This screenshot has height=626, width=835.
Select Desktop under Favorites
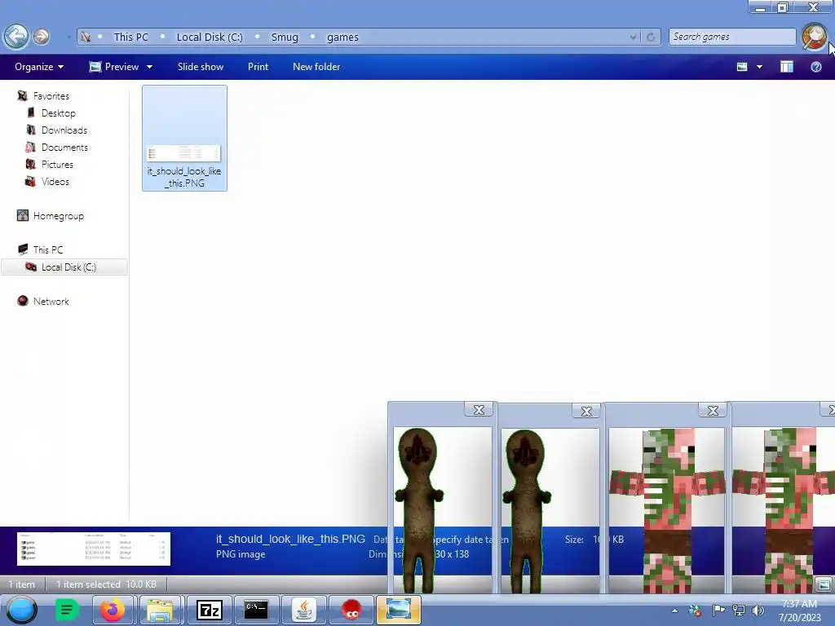tap(59, 112)
